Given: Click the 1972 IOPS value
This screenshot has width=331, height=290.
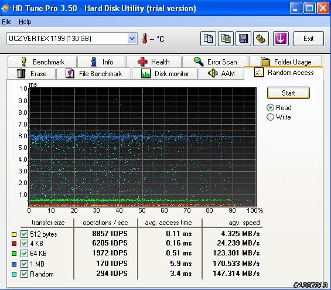Looking at the screenshot, I should click(x=110, y=253).
